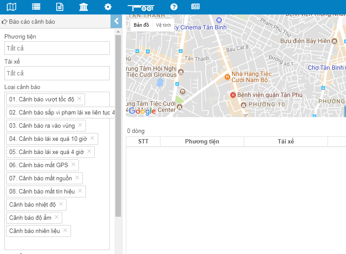Remove the 'Cảnh báo nhiên liệu' tag
This screenshot has height=254, width=346.
click(65, 230)
